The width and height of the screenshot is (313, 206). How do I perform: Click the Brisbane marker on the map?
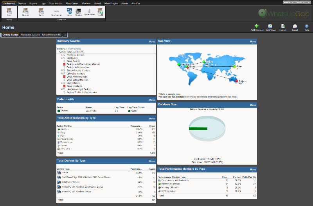click(x=236, y=81)
